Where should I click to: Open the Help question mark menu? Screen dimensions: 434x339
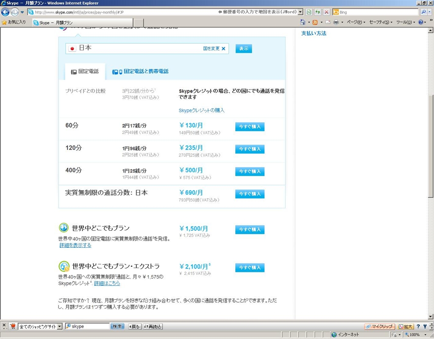(x=422, y=22)
